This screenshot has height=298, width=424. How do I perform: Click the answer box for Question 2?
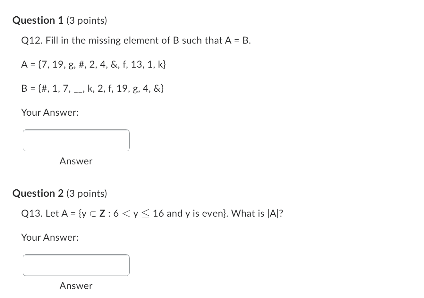(76, 265)
